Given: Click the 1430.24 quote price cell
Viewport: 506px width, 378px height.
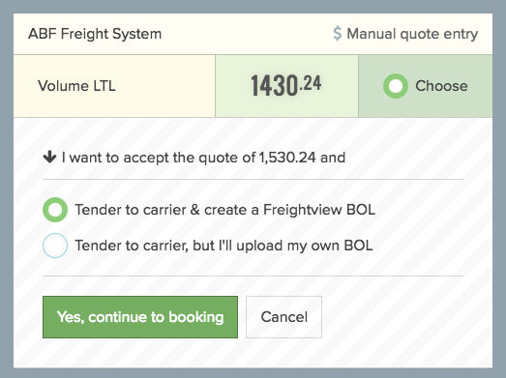Looking at the screenshot, I should [x=286, y=86].
